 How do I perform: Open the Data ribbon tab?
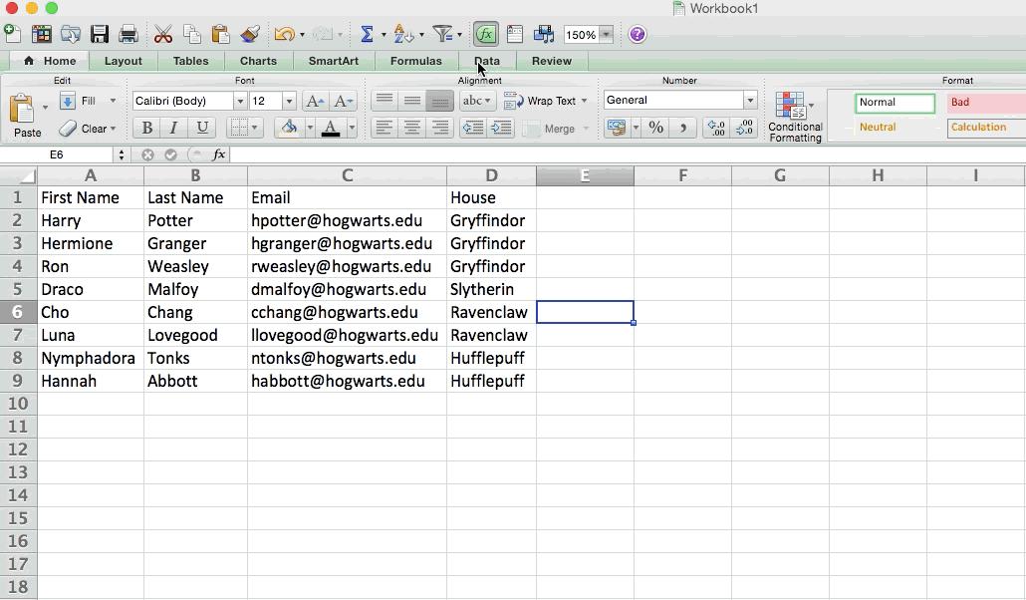[x=488, y=60]
